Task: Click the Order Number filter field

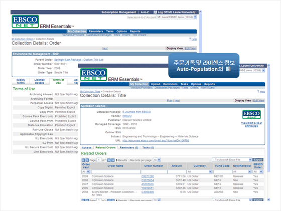Action: (154, 172)
